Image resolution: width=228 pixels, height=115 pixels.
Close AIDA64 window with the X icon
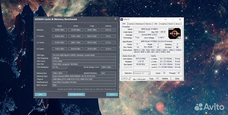coord(116,19)
